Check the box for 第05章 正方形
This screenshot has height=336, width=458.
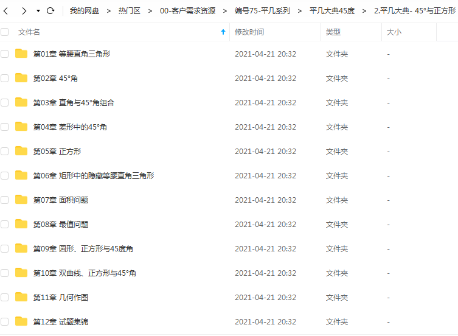pos(4,151)
